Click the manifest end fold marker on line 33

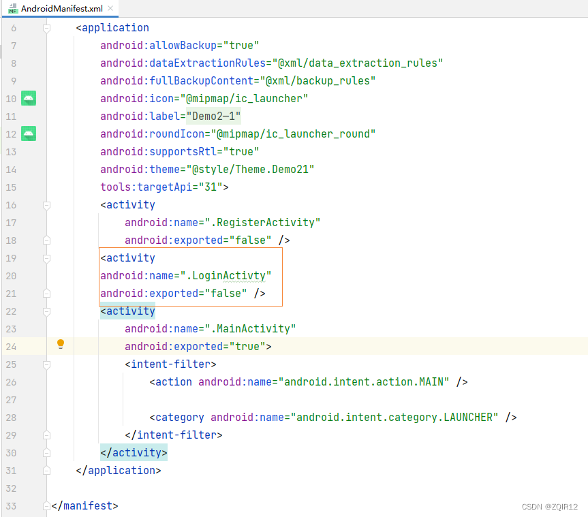pyautogui.click(x=46, y=506)
